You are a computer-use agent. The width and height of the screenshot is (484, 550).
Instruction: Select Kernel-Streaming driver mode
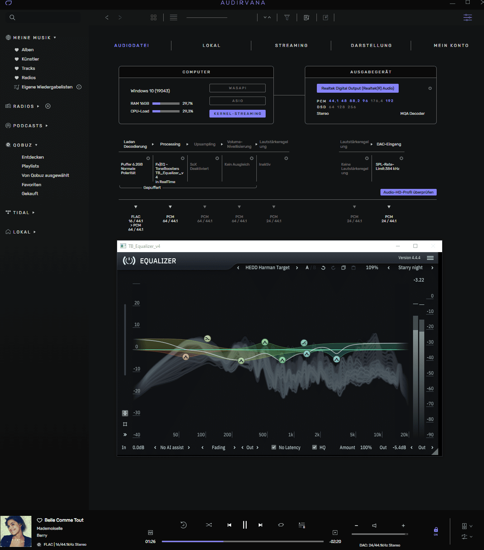coord(237,114)
